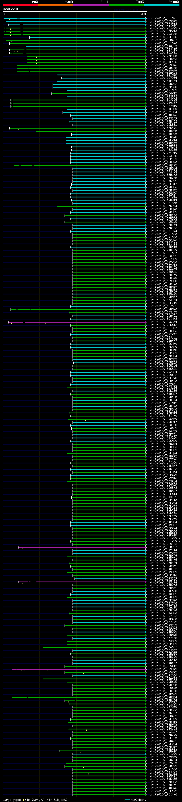
Task: Select hit UniRef100_Q9XG68
Action: [x=163, y=34]
